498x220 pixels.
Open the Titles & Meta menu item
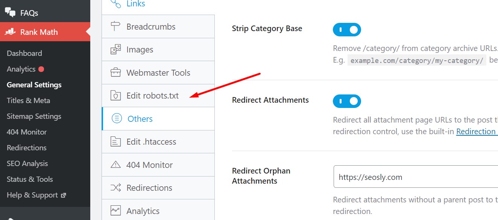(x=28, y=100)
